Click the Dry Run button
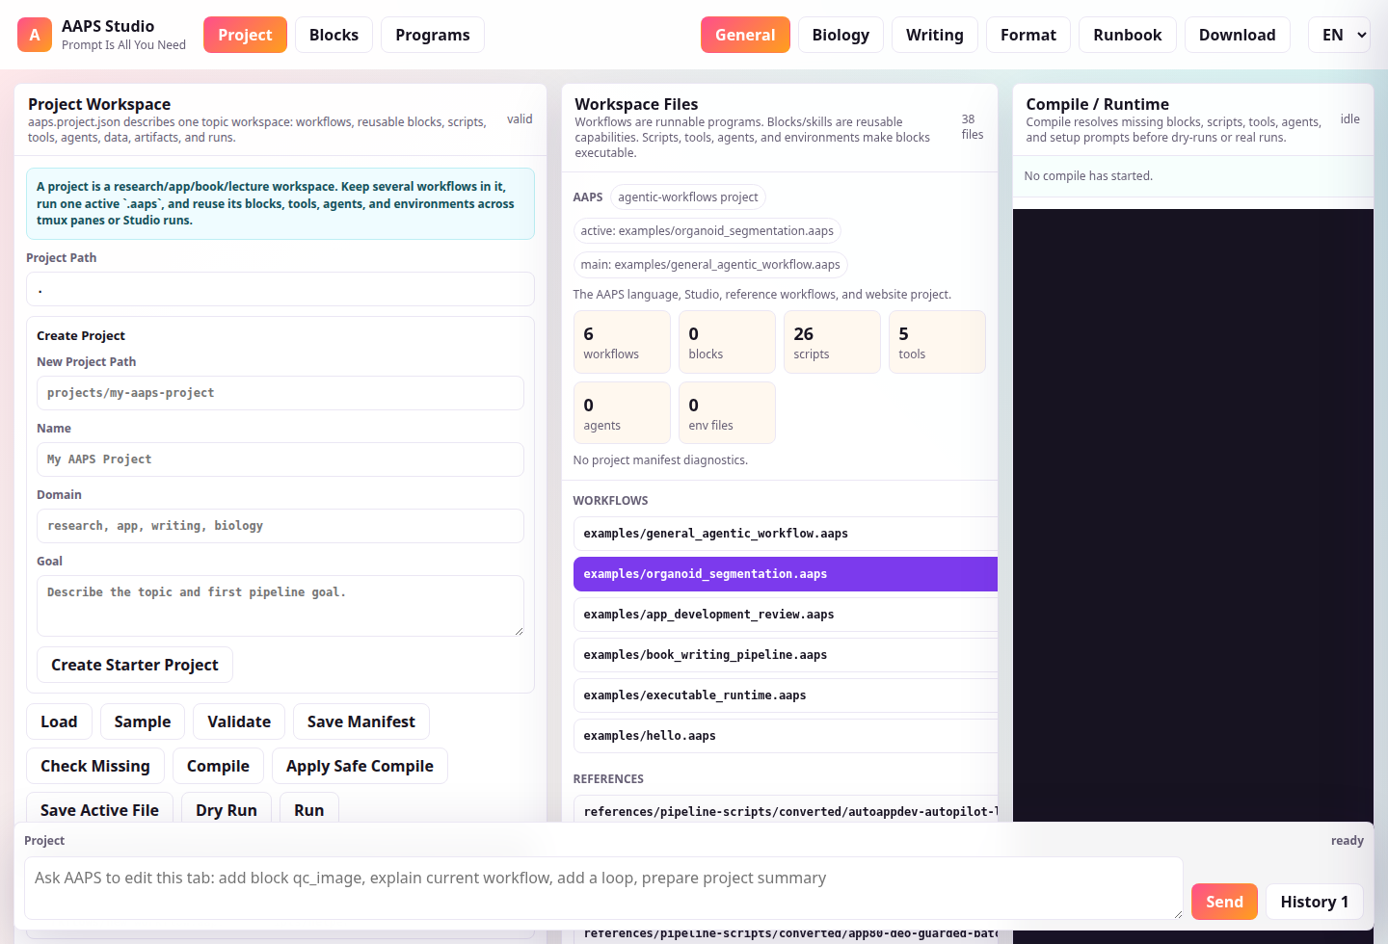The width and height of the screenshot is (1388, 944). (x=227, y=809)
